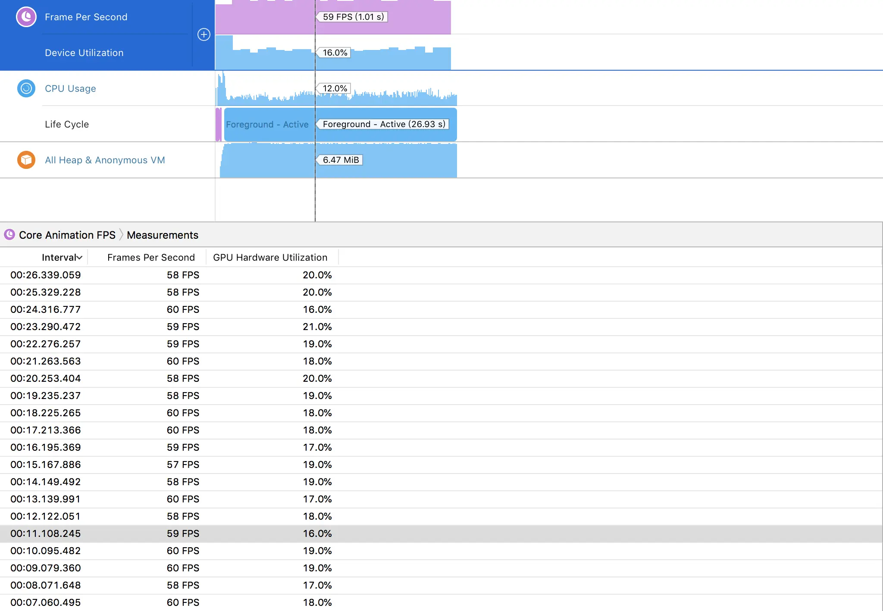Click the purple launch segment in Life Cycle
Viewport: 883px width, 611px height.
point(219,125)
